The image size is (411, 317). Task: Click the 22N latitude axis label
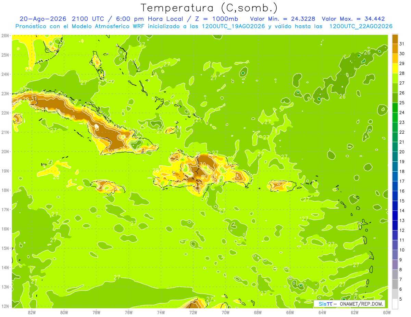point(5,113)
